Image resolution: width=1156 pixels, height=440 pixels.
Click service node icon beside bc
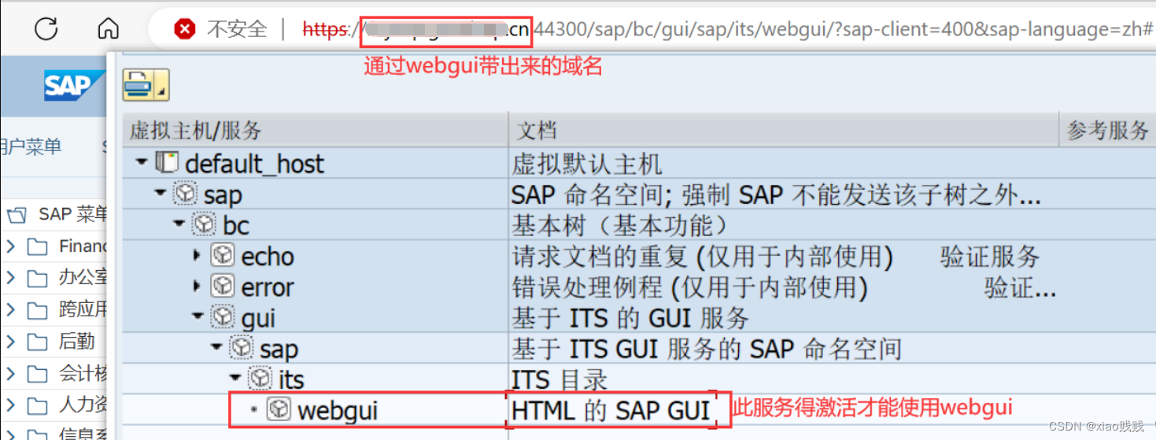point(205,224)
